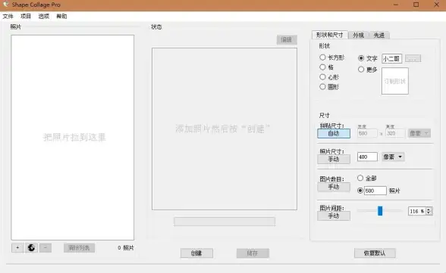
Task: Select the 圆形 circle shape option
Action: 322,87
